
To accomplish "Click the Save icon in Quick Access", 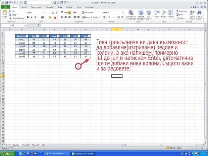I will pos(6,3).
